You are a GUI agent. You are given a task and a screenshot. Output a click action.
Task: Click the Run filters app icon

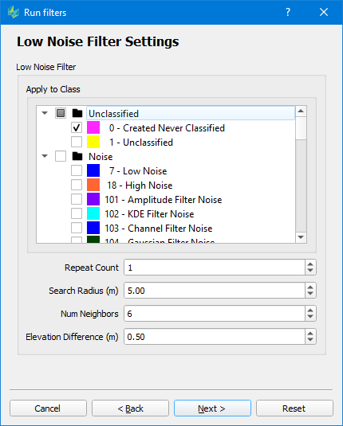(x=14, y=12)
